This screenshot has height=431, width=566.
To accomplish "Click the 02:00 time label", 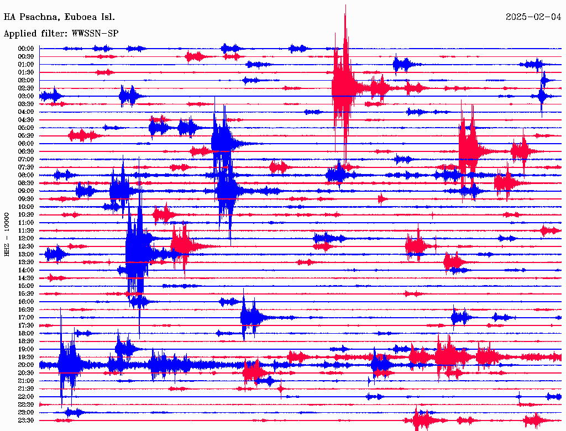I will 26,80.
